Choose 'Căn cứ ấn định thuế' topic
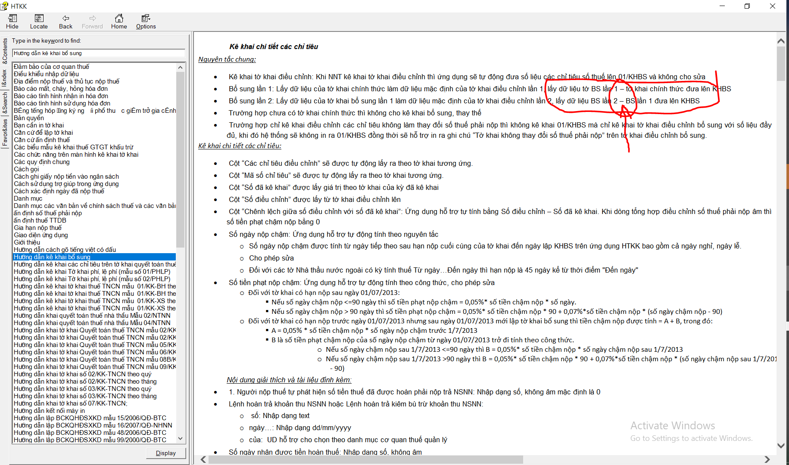The height and width of the screenshot is (465, 789). [42, 140]
